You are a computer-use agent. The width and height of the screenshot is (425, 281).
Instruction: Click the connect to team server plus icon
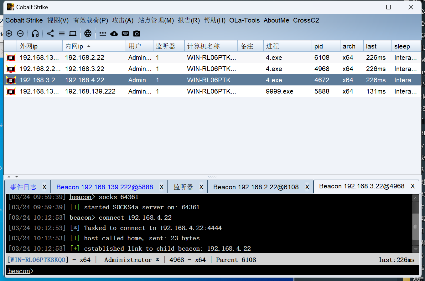click(9, 33)
